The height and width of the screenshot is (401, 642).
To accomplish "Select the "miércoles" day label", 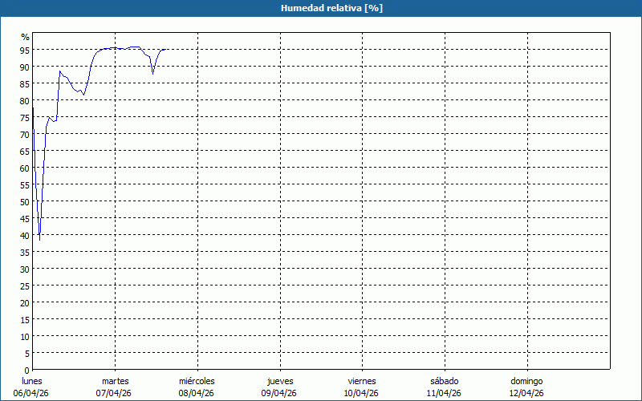I will pyautogui.click(x=197, y=381).
